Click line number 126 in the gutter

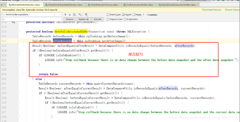4,60
